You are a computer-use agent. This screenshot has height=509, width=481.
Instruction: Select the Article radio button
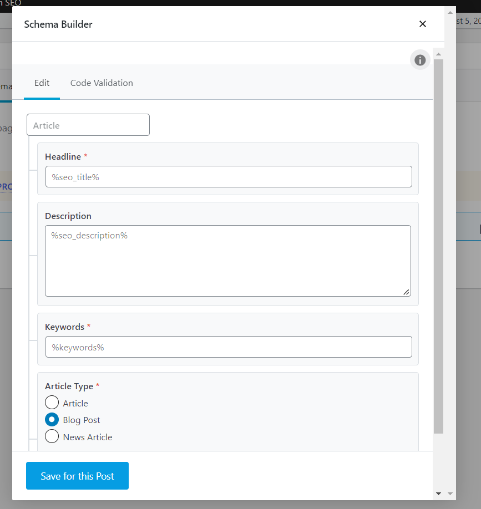pos(52,403)
